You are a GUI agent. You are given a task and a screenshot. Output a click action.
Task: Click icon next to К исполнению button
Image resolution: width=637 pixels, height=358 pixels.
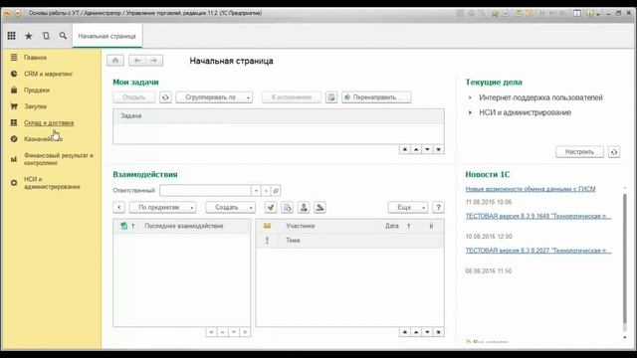coord(331,97)
